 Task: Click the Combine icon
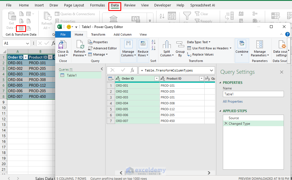[242, 44]
